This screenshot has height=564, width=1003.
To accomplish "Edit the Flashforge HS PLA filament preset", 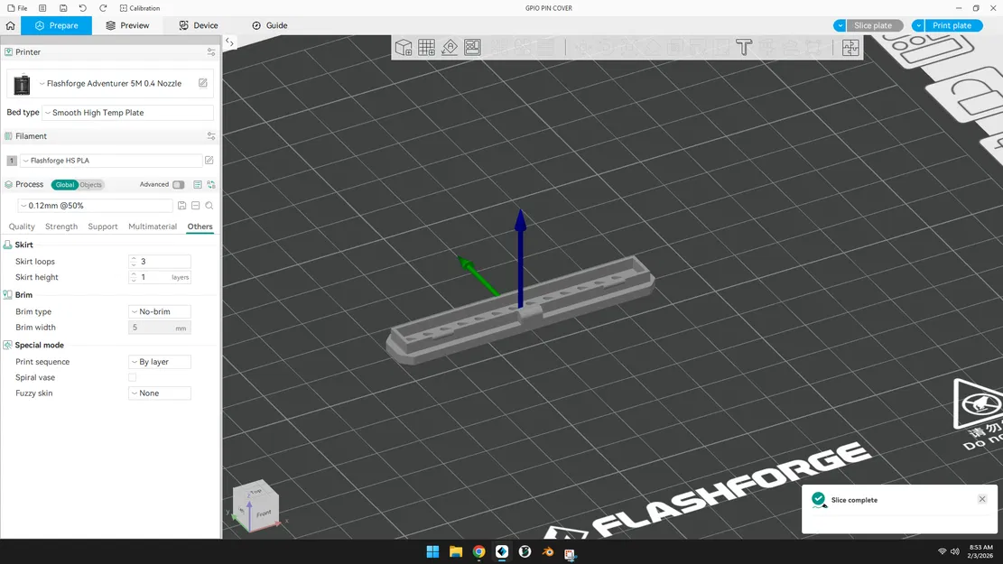I will point(209,160).
